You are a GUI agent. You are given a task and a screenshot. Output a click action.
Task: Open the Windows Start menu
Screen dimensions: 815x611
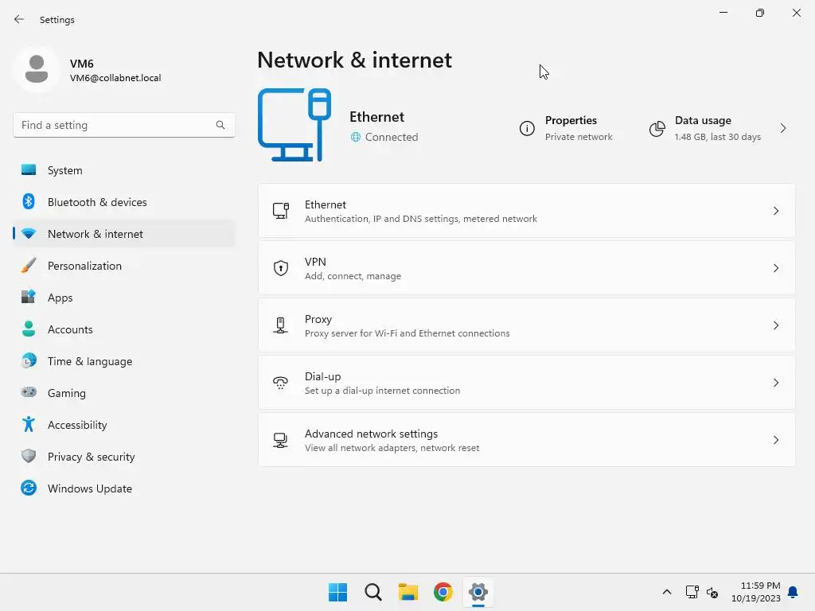tap(337, 592)
